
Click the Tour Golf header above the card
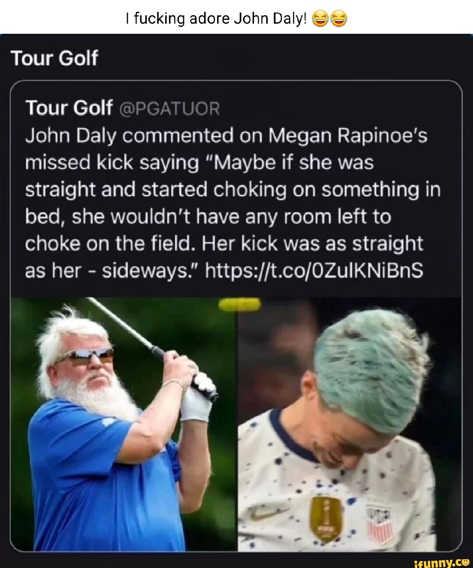click(x=54, y=58)
